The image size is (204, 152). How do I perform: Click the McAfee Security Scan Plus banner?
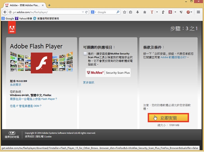[108, 73]
